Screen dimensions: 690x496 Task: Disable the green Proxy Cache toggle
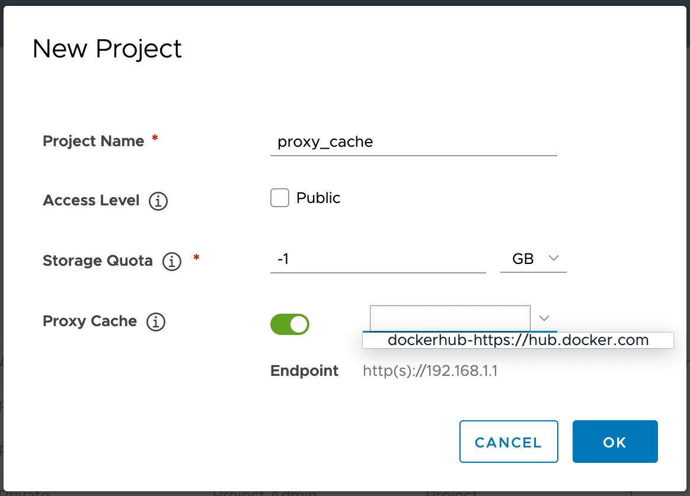click(x=289, y=324)
